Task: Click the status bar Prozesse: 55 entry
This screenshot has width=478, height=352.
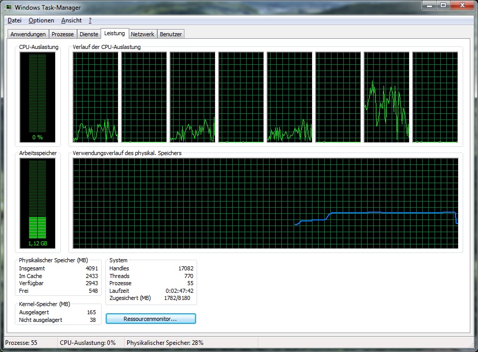Action: click(21, 342)
